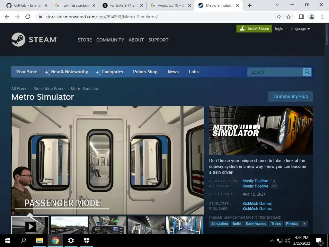
Task: Open the Your Store tab
Action: click(x=27, y=72)
